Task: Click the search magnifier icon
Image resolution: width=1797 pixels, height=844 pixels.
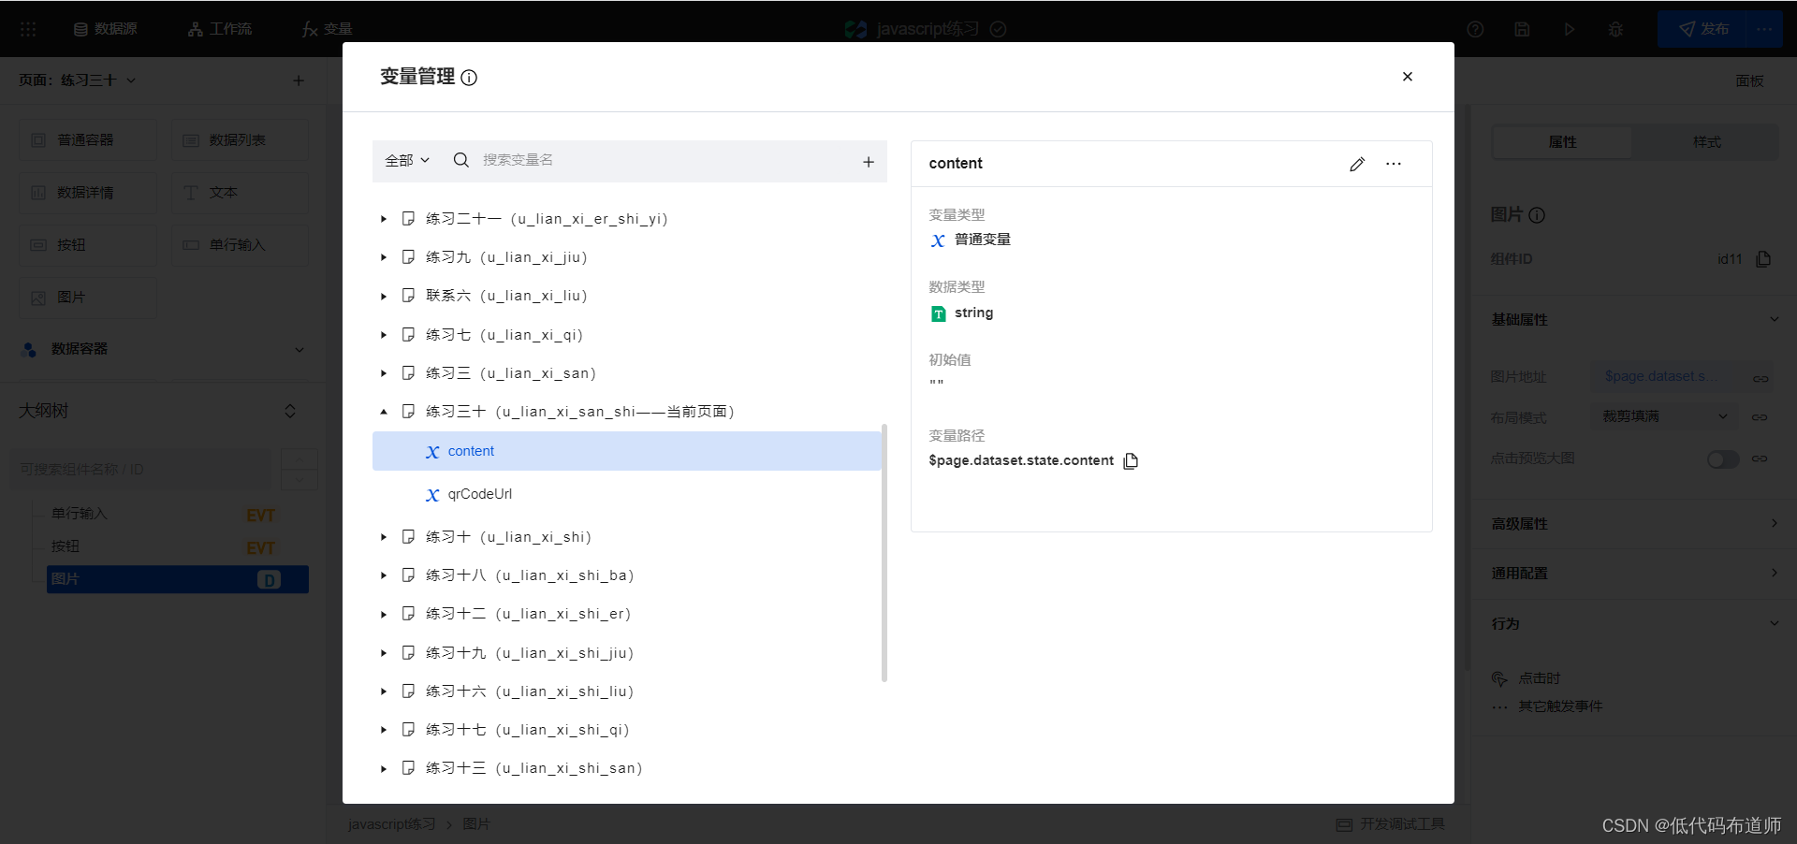Action: pos(461,160)
